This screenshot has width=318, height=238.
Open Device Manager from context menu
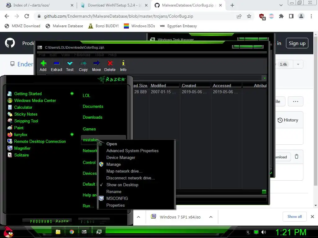(x=121, y=157)
